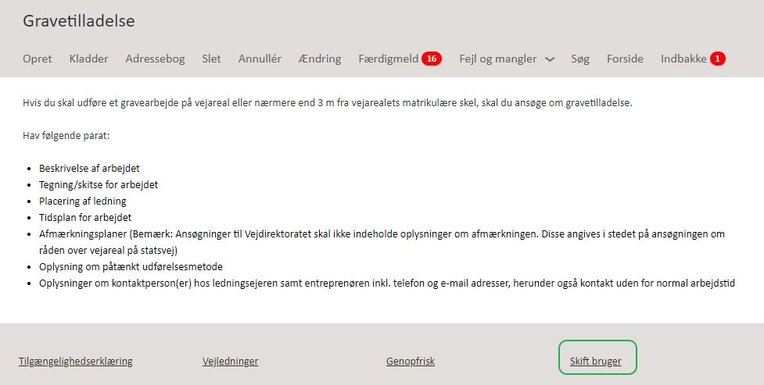The width and height of the screenshot is (764, 385).
Task: Expand the chevron beside Fejl og mangler
Action: (550, 59)
